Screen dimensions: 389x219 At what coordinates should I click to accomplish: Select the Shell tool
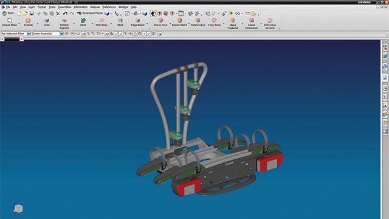click(x=120, y=22)
